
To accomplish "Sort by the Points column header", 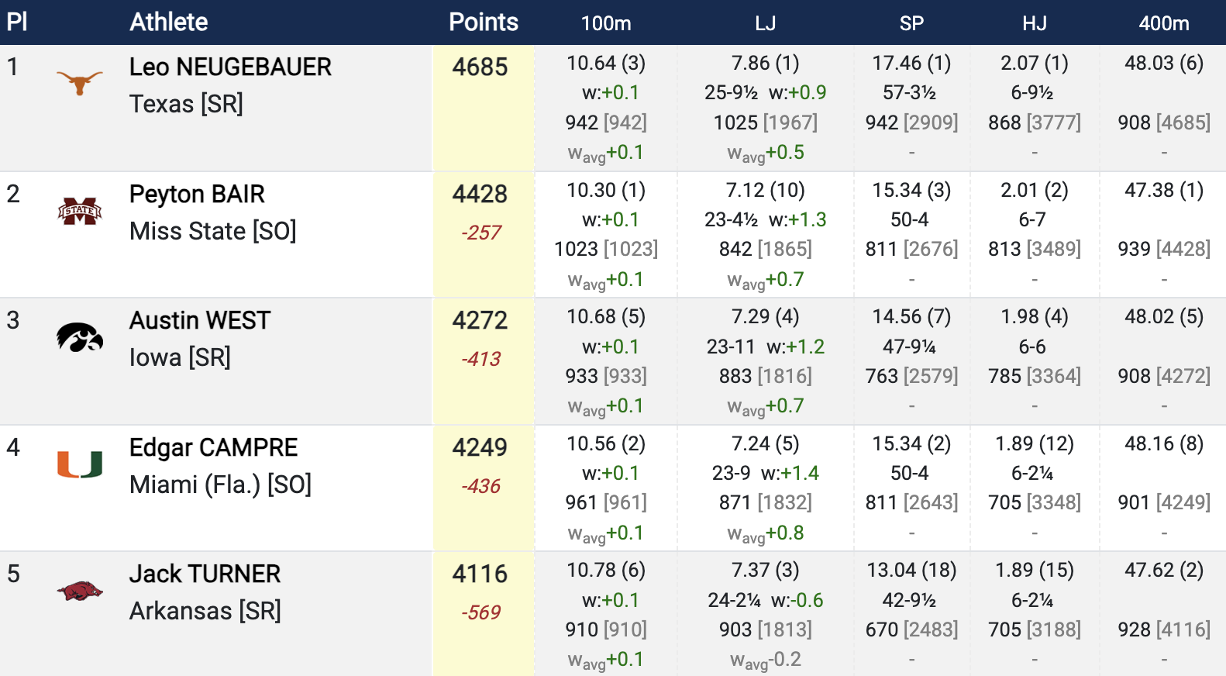I will click(x=483, y=22).
